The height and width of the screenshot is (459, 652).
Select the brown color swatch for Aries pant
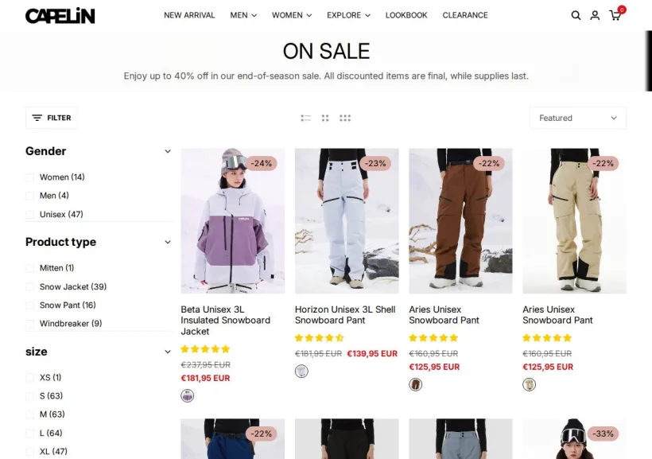coord(415,384)
